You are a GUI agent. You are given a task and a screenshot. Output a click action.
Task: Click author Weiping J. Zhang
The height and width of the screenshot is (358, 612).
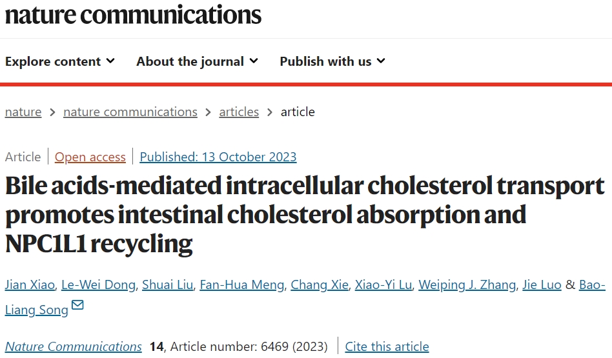[467, 284]
